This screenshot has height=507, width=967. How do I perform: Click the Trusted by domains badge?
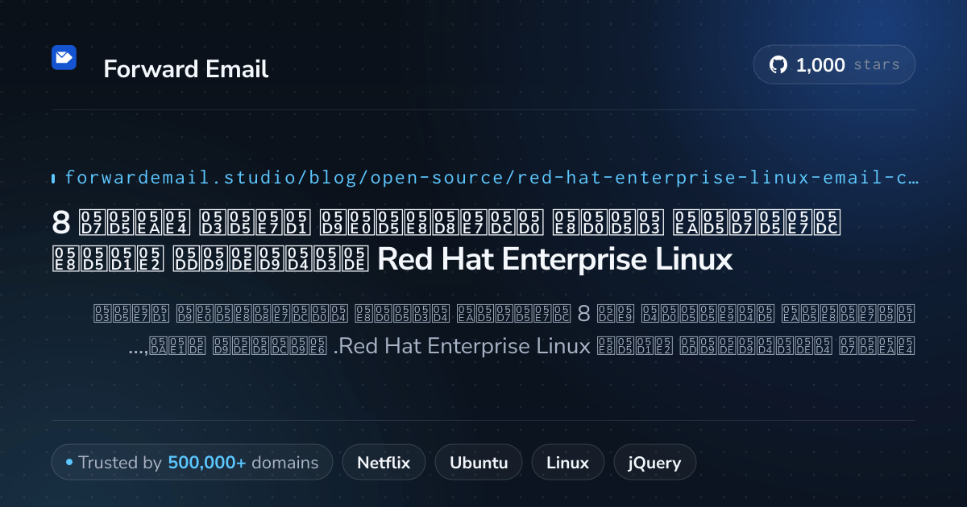[192, 463]
